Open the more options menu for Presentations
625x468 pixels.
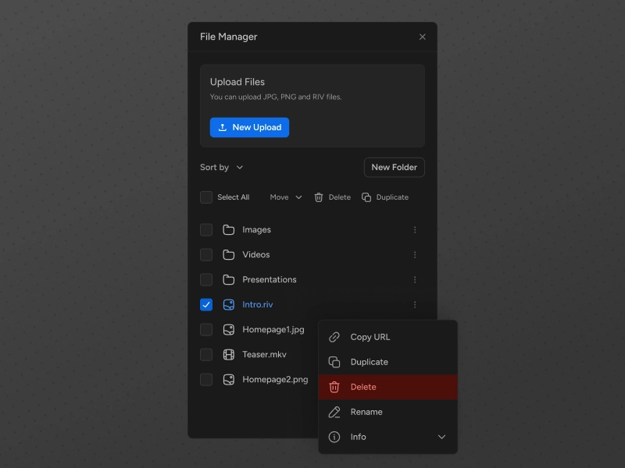pyautogui.click(x=415, y=280)
